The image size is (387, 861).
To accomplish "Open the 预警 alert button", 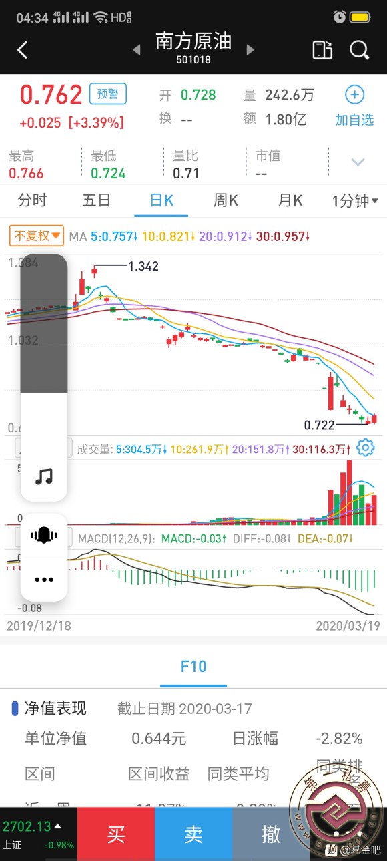I will pyautogui.click(x=108, y=94).
